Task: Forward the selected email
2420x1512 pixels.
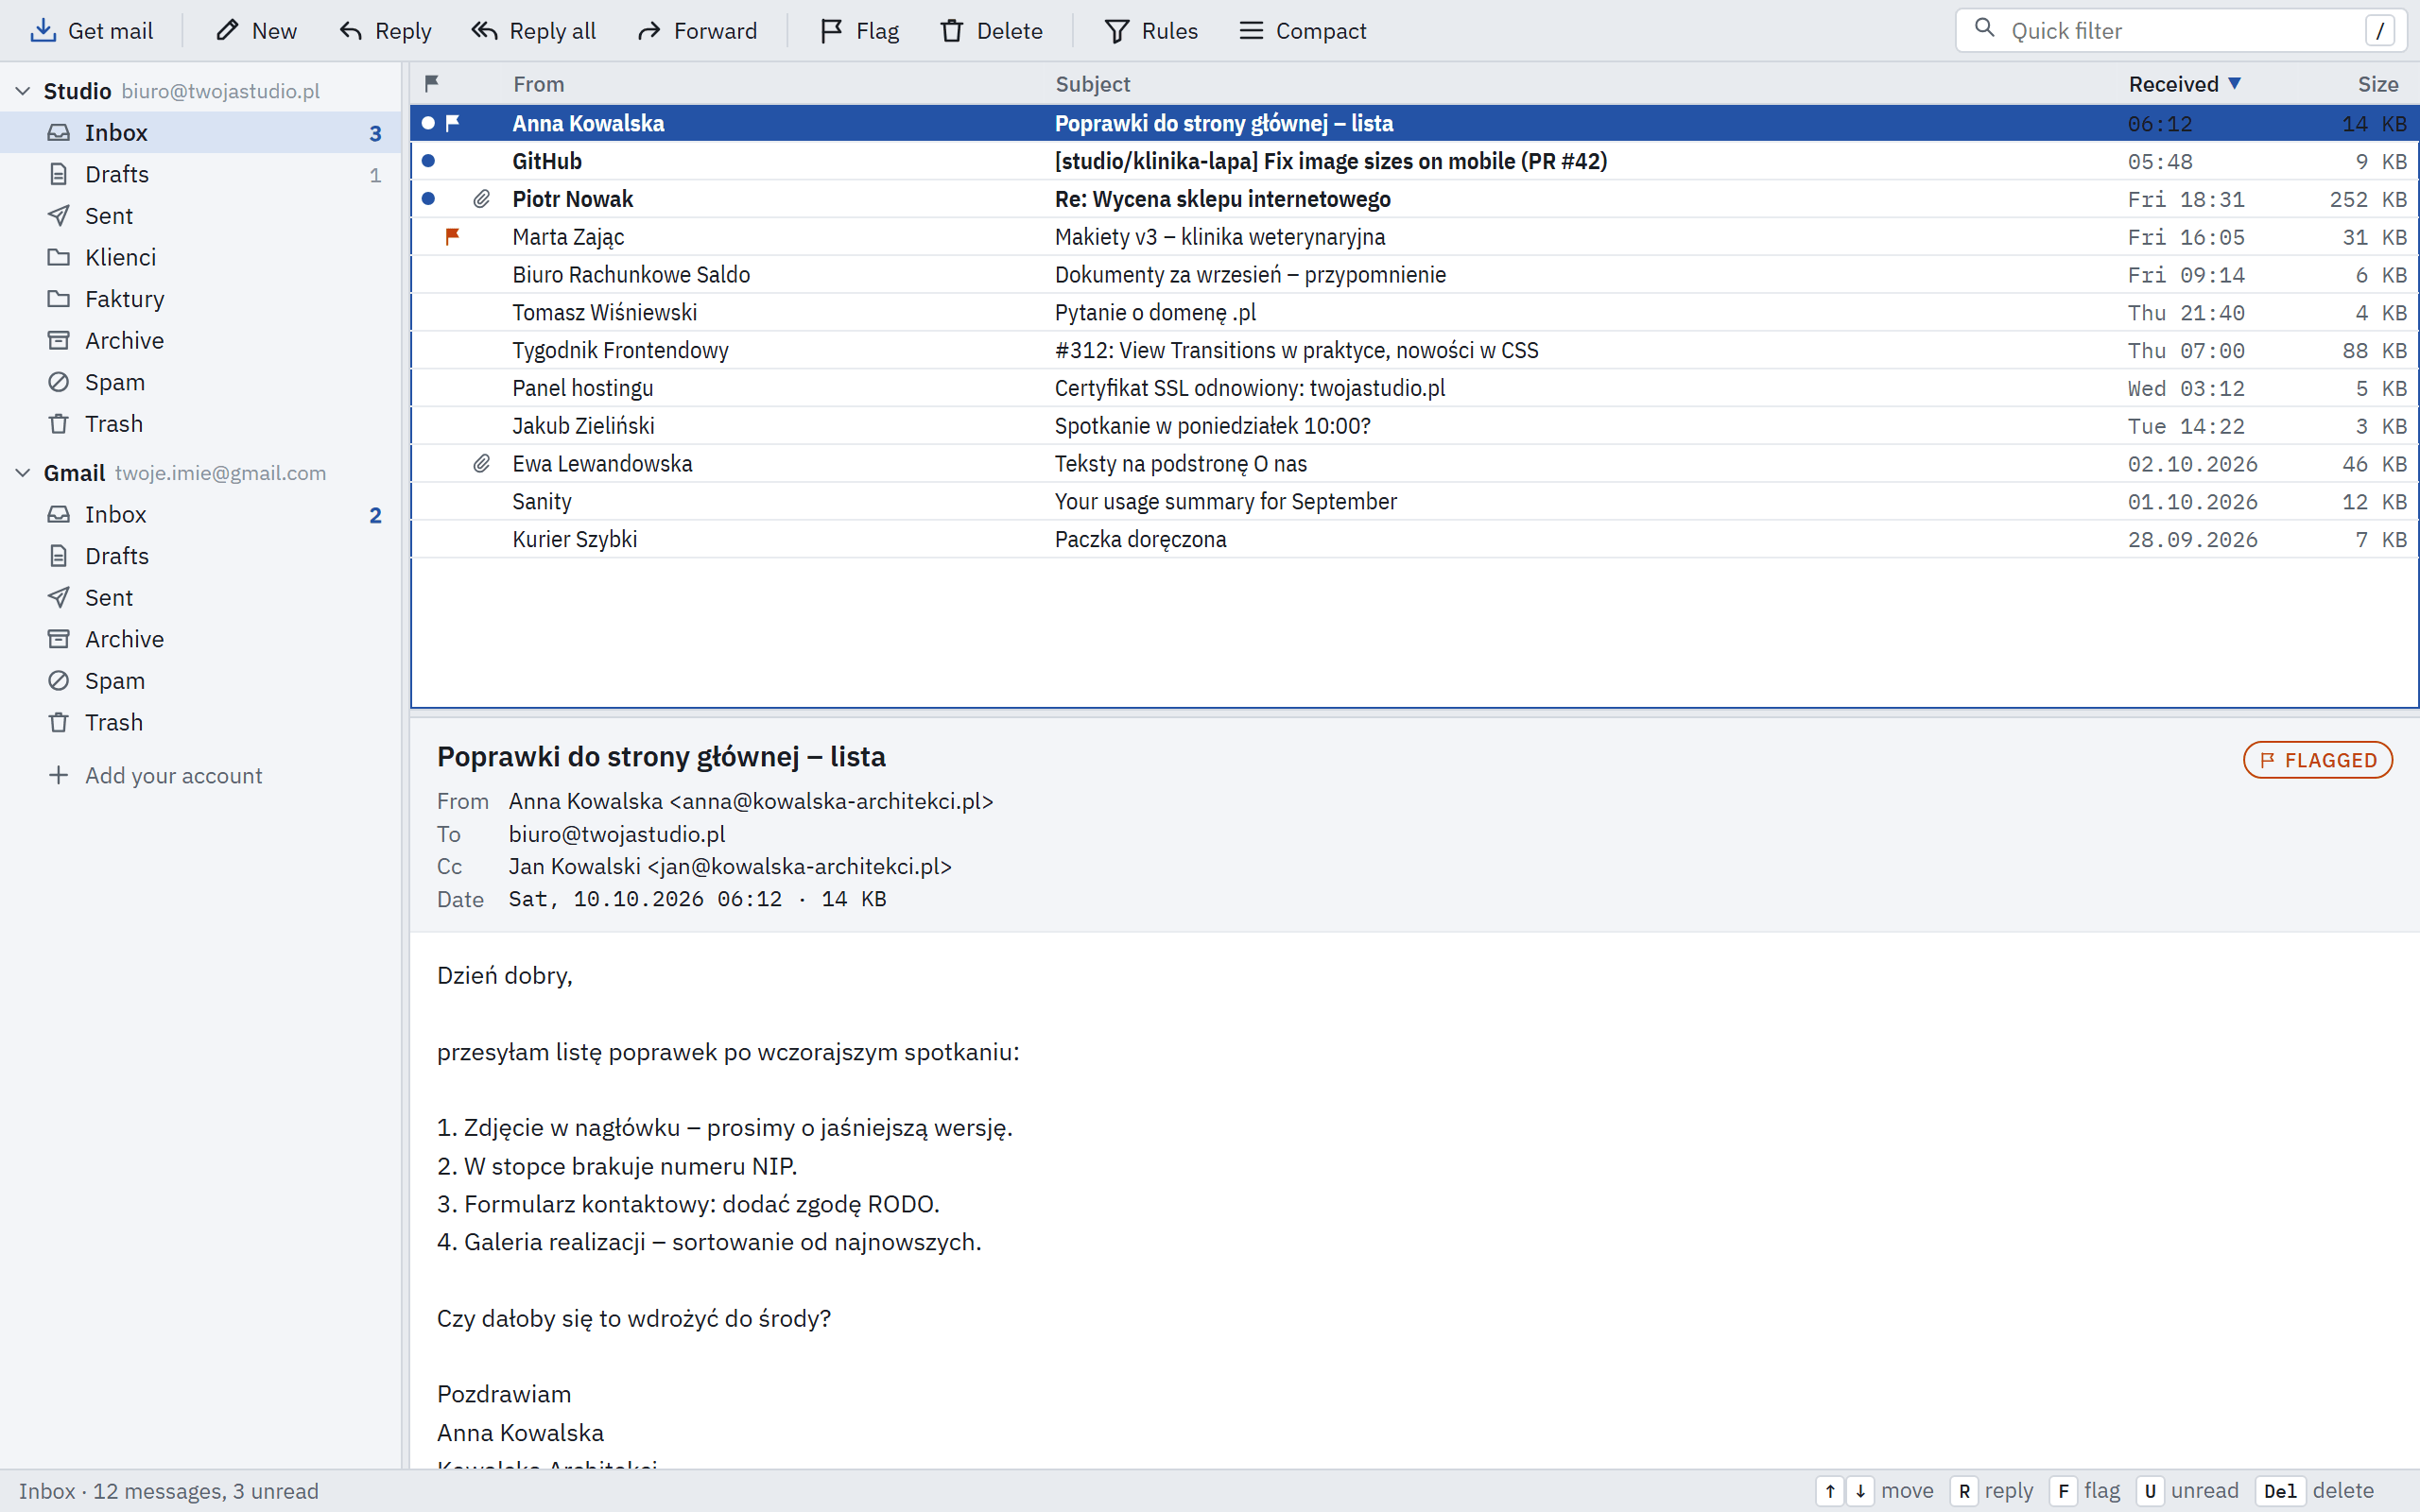Action: tap(697, 31)
